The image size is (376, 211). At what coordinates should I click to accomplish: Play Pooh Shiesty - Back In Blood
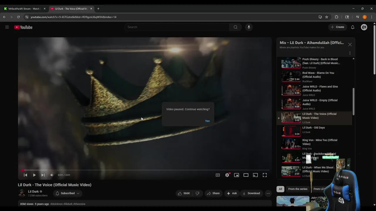coord(315,63)
